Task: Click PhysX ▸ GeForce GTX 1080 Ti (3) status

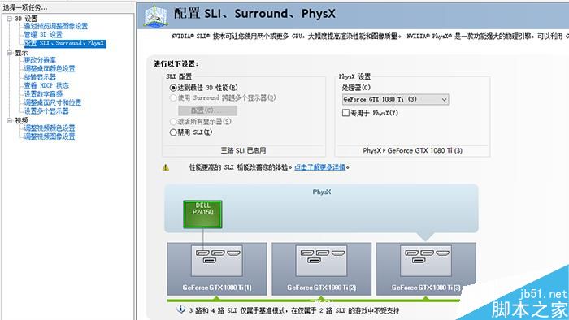Action: (x=413, y=150)
